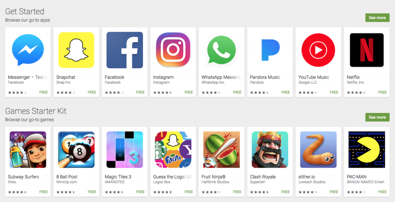Click the Games Starter Kit heading
Viewport: 395px width, 202px height.
(36, 111)
